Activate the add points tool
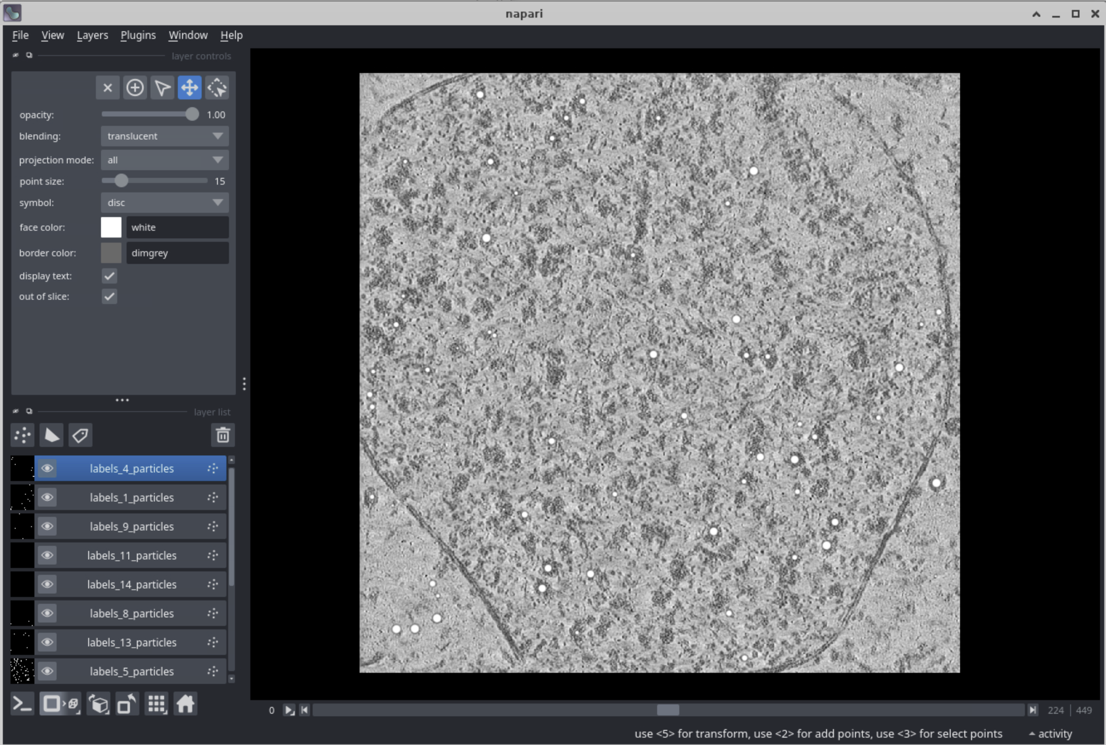The height and width of the screenshot is (745, 1106). point(135,88)
